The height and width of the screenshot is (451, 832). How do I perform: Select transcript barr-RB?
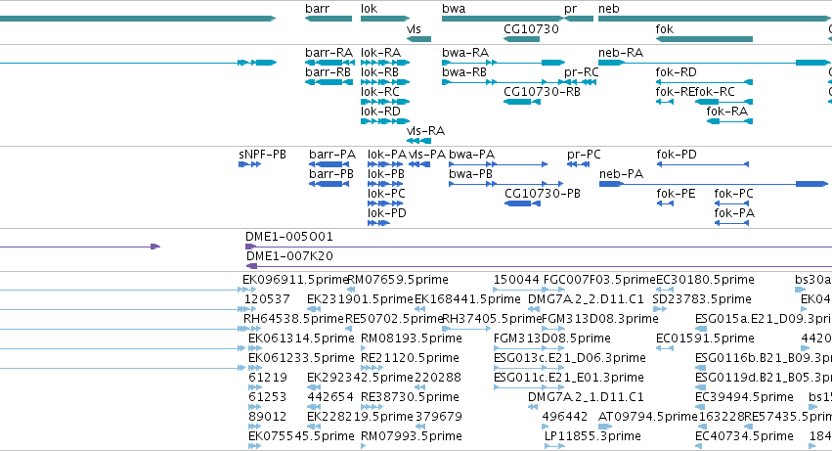328,72
